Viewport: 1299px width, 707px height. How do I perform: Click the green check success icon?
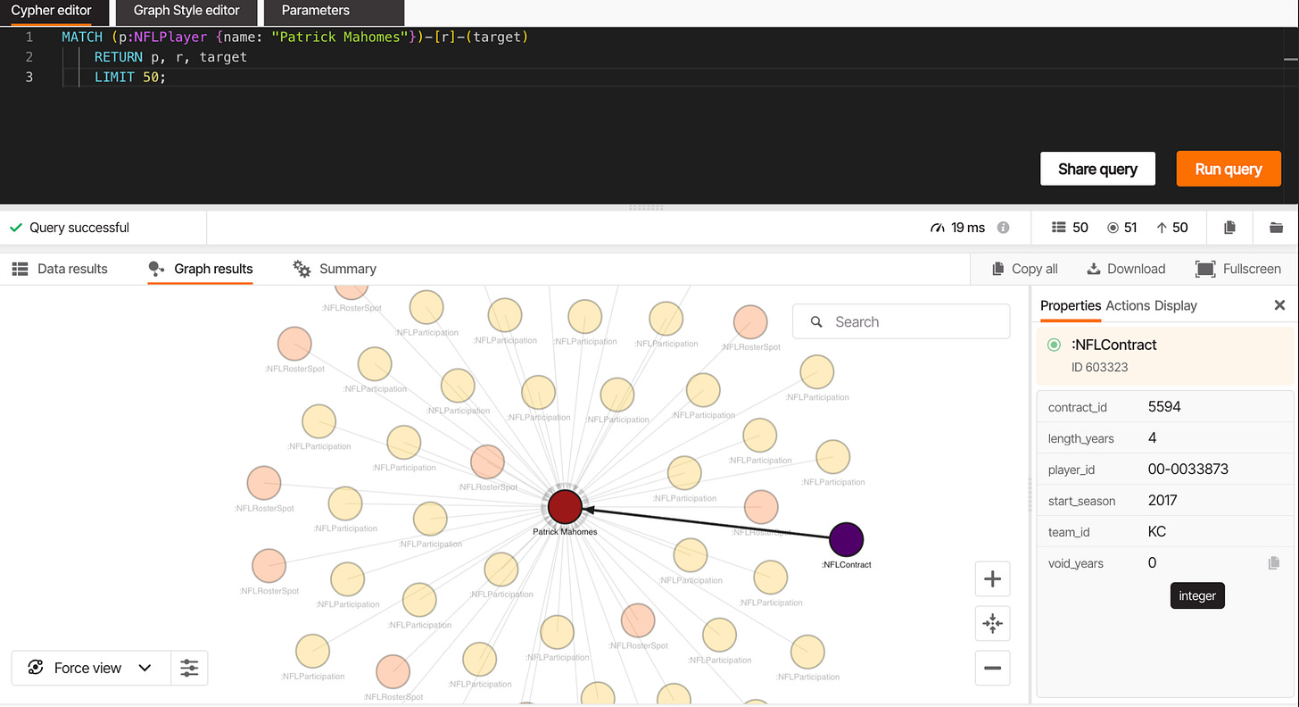click(x=15, y=228)
